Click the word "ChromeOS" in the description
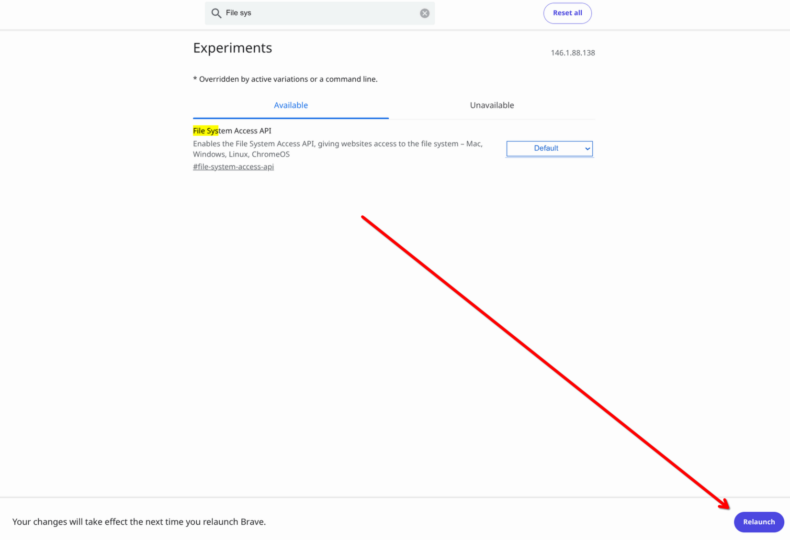The image size is (790, 540). 271,154
